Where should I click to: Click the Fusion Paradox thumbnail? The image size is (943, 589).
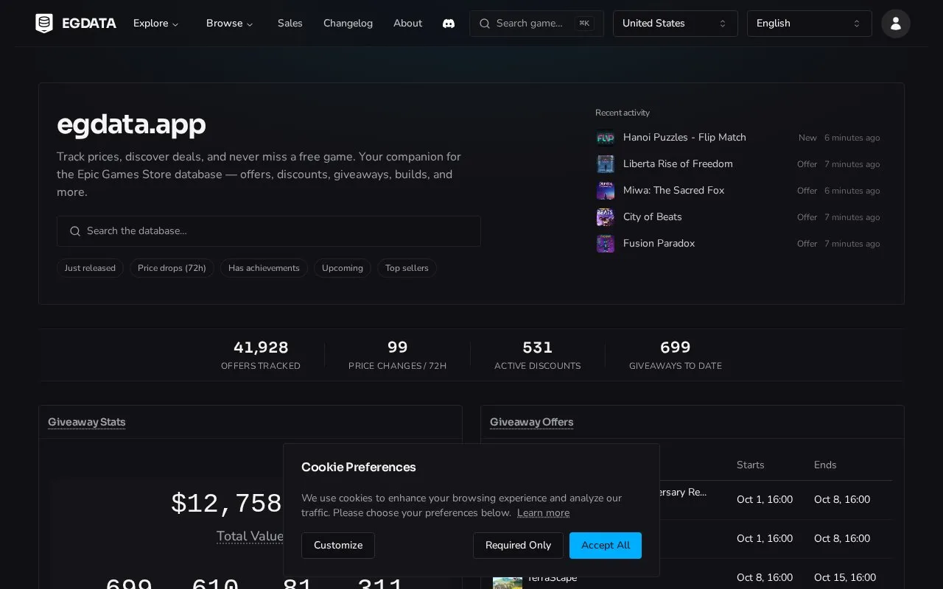pos(605,244)
